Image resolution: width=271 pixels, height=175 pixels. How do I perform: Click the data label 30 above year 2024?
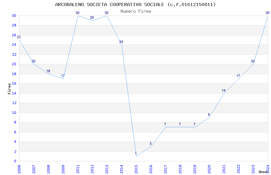[x=267, y=13]
